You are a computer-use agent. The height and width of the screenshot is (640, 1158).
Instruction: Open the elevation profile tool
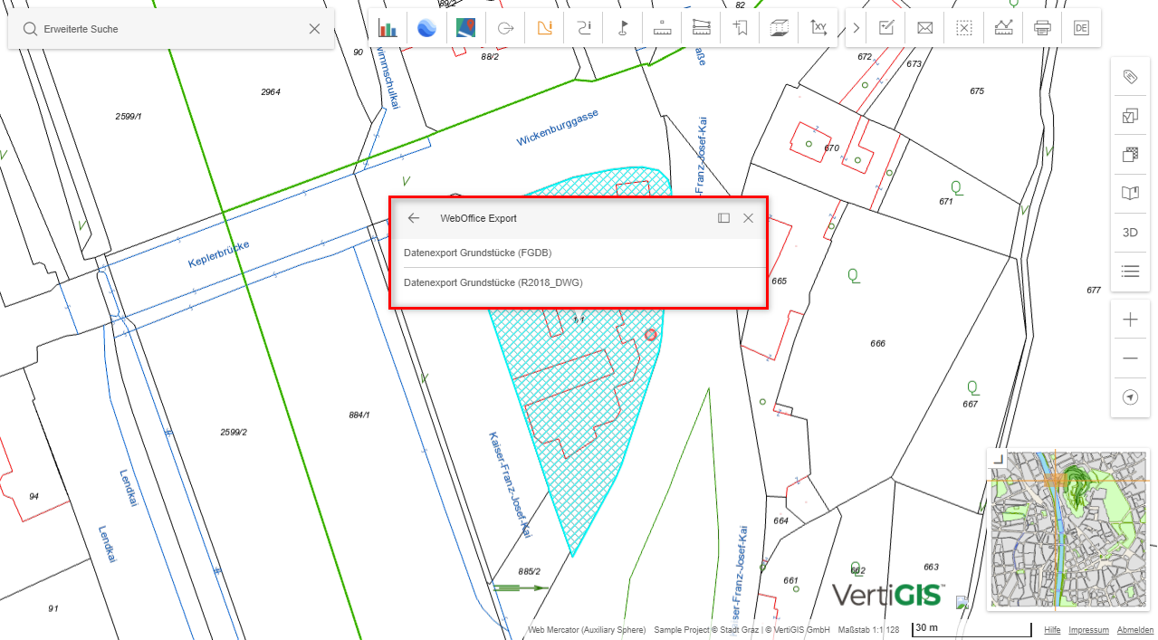click(x=1002, y=27)
